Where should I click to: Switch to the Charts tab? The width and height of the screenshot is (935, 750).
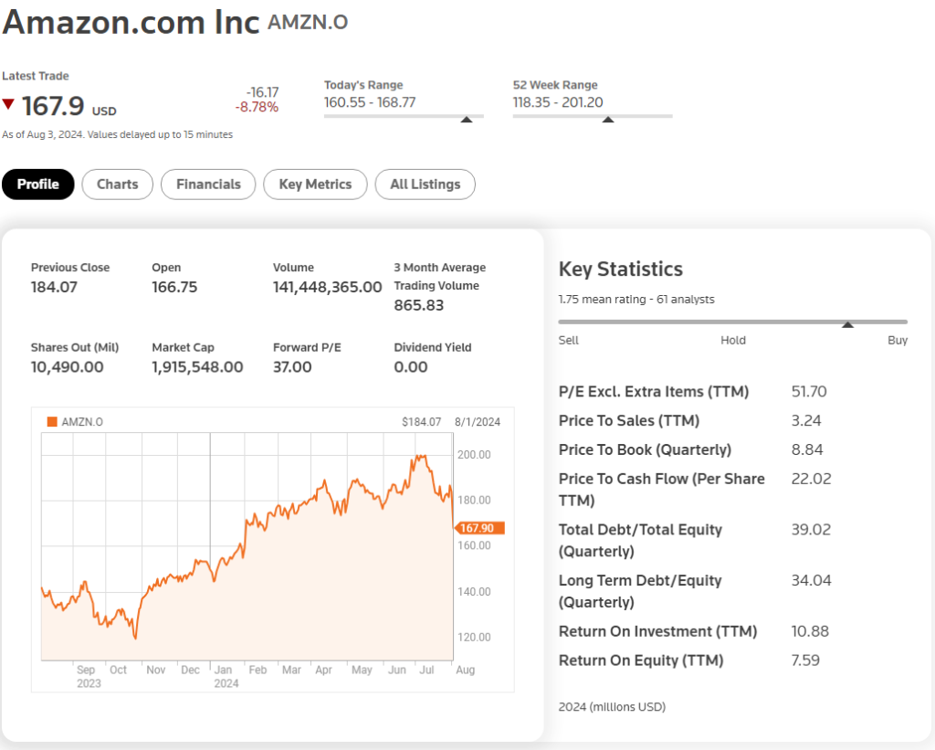pyautogui.click(x=117, y=185)
